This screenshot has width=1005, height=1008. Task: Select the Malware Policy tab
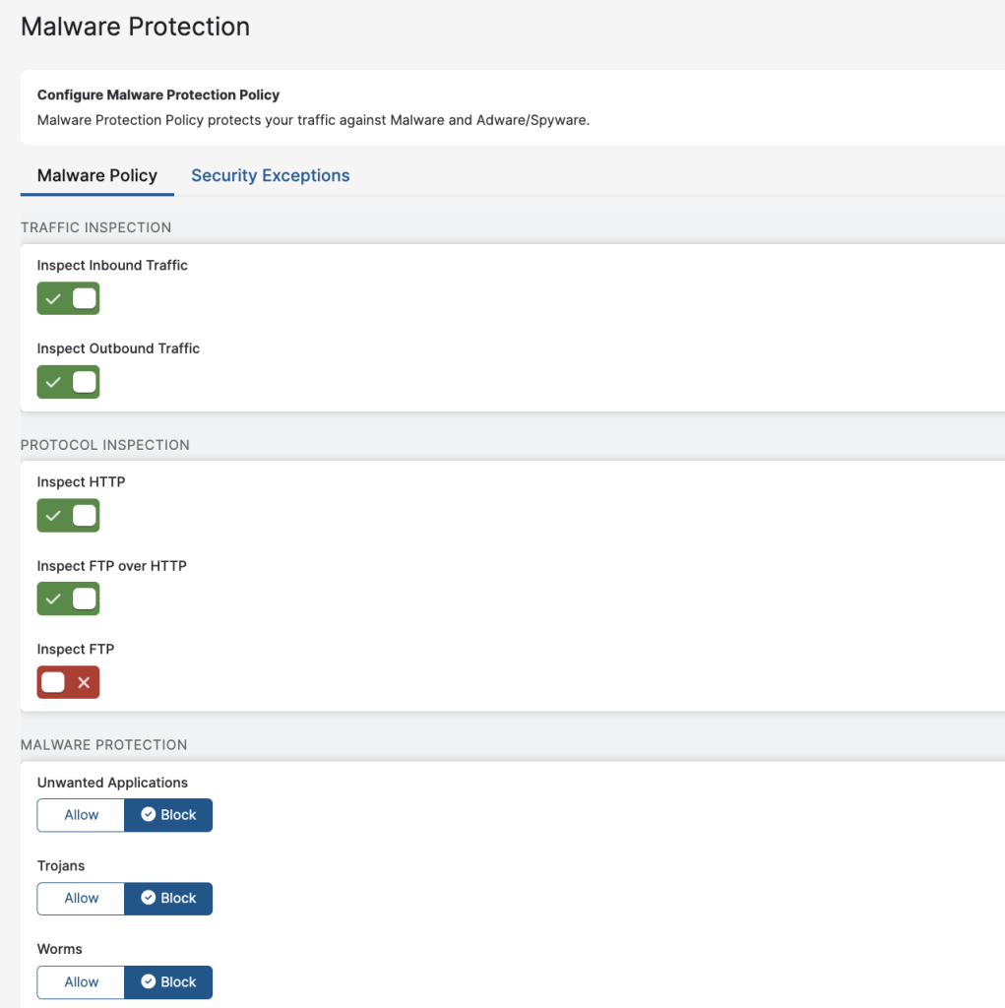[x=96, y=175]
